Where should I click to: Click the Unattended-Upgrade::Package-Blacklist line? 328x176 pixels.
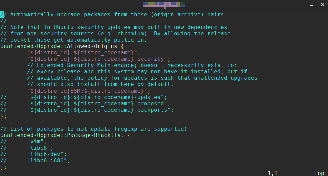click(x=63, y=135)
